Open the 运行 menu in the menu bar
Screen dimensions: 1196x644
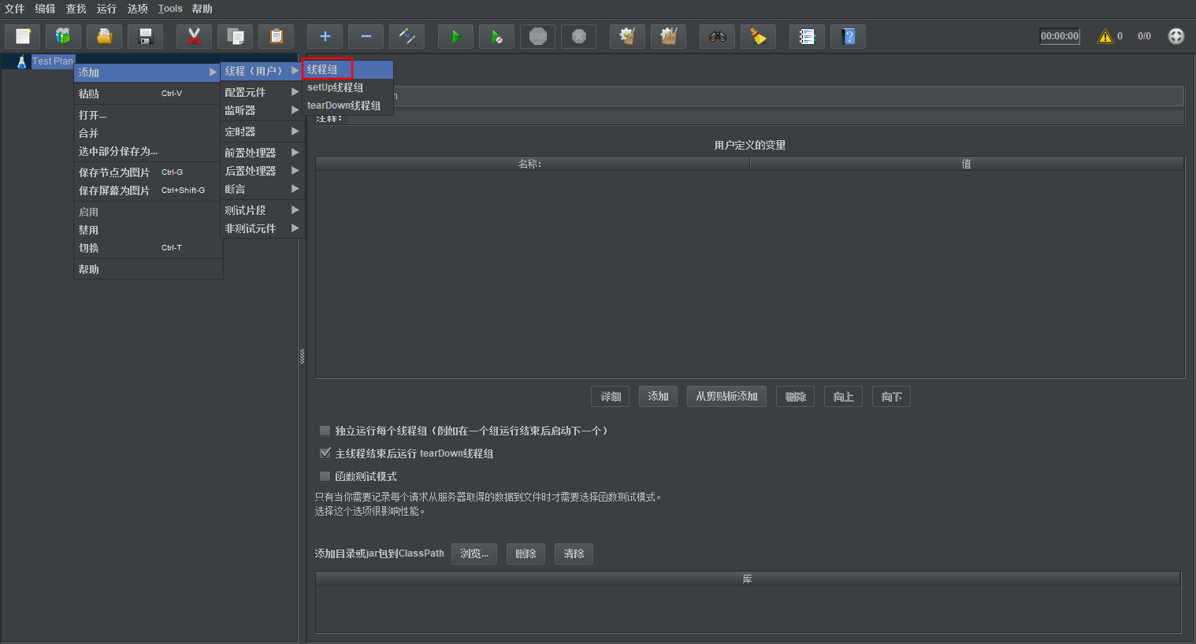106,9
